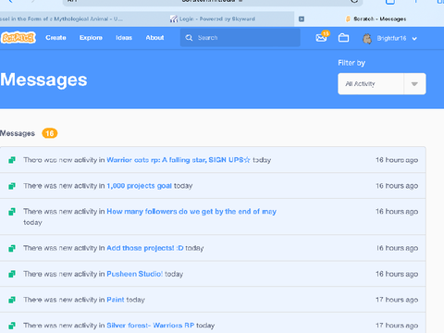Click the Messages page heading
This screenshot has height=333, width=444.
coord(43,80)
